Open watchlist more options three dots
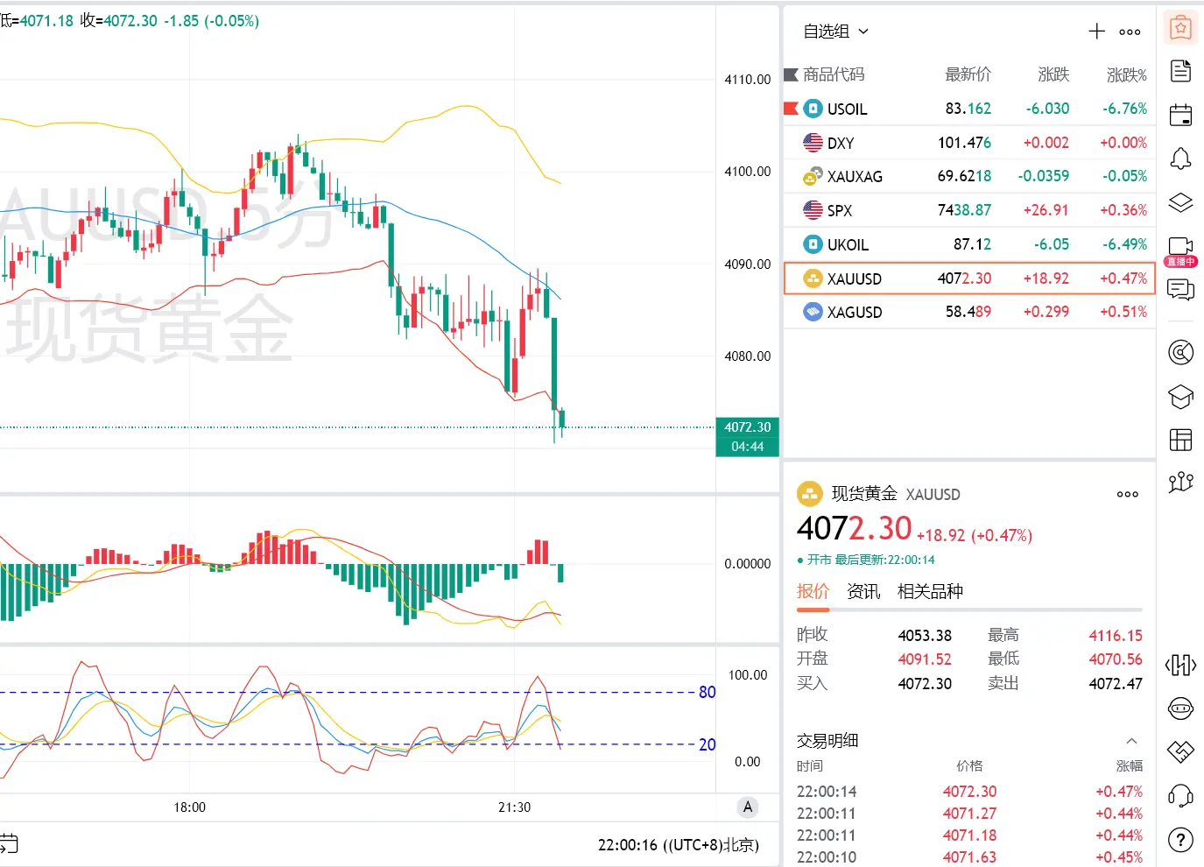This screenshot has width=1204, height=867. tap(1130, 32)
